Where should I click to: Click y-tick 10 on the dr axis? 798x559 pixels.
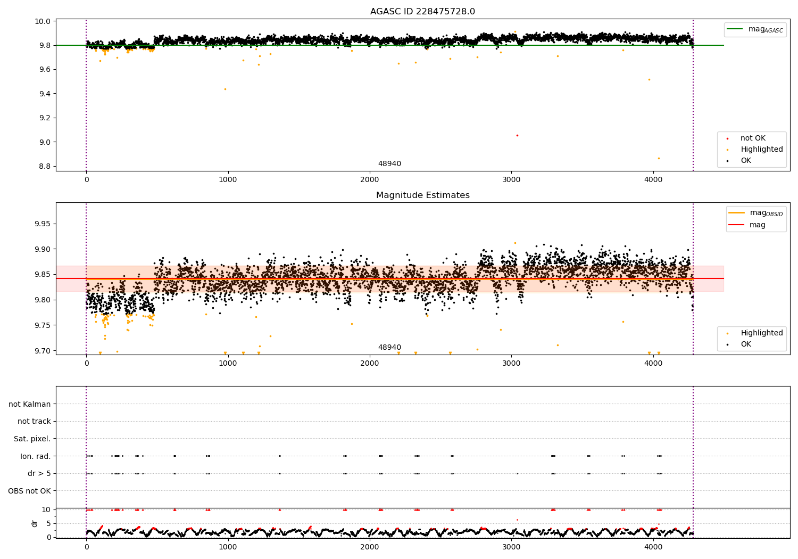pyautogui.click(x=46, y=509)
